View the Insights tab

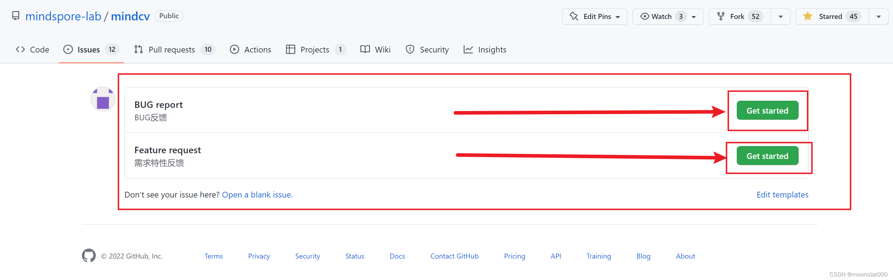click(485, 50)
